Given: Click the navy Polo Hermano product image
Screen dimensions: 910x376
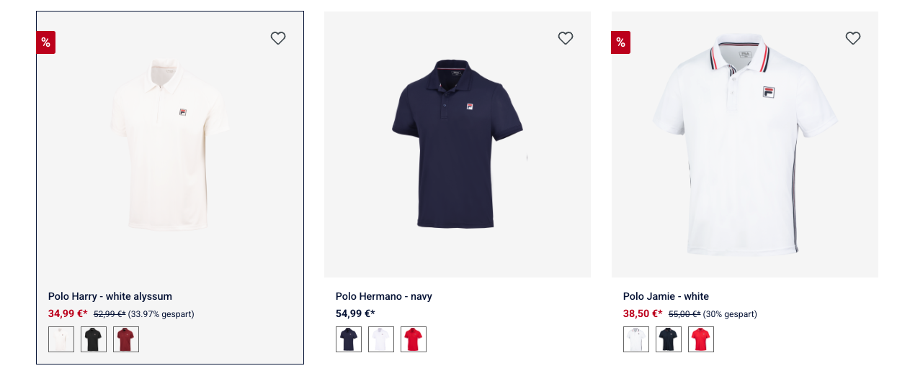Looking at the screenshot, I should pyautogui.click(x=458, y=144).
